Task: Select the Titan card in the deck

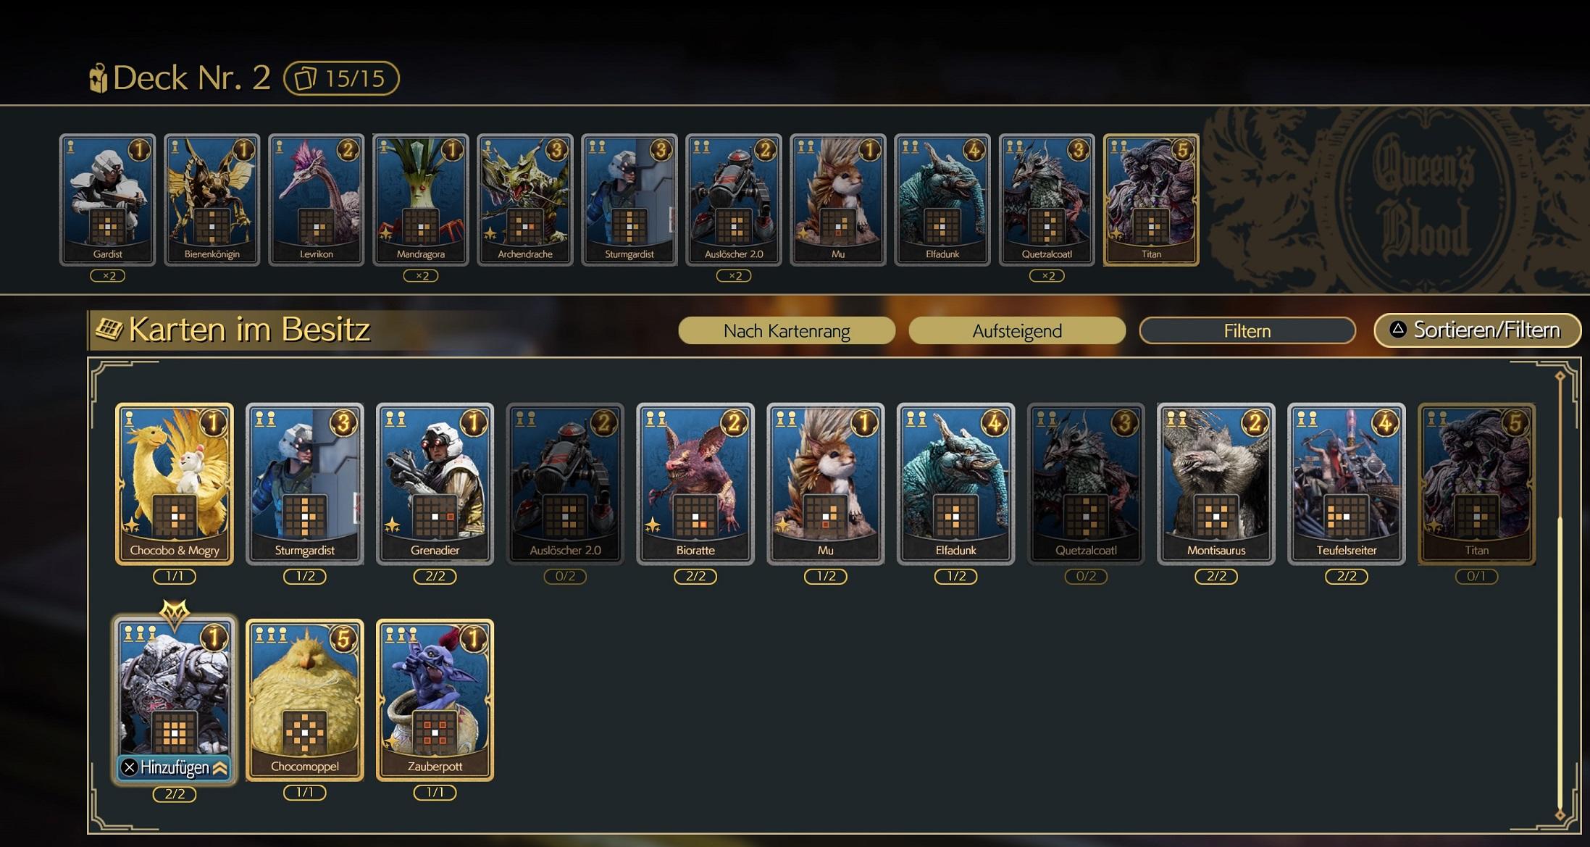Action: pyautogui.click(x=1151, y=200)
